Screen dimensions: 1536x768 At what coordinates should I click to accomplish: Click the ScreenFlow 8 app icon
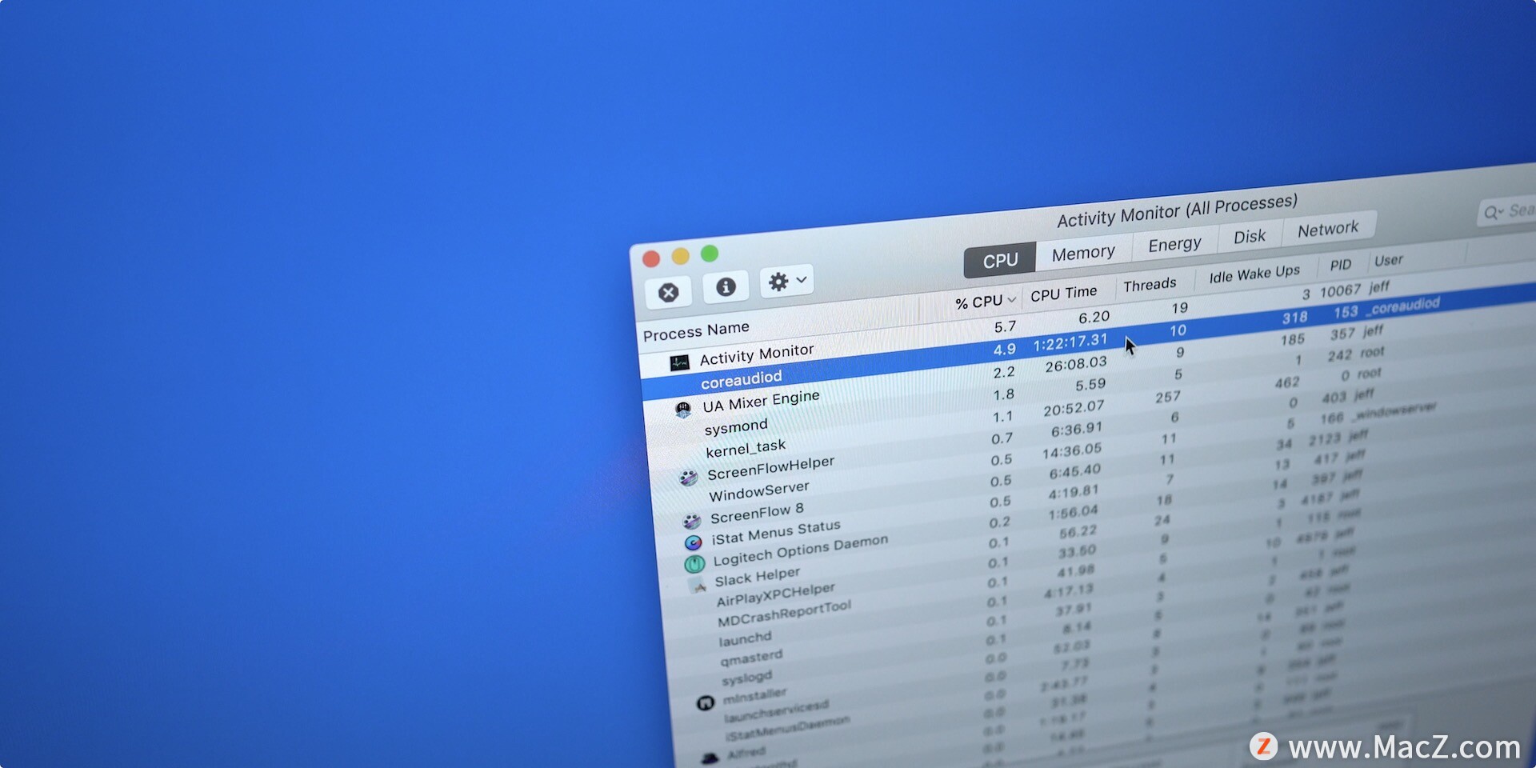point(691,521)
